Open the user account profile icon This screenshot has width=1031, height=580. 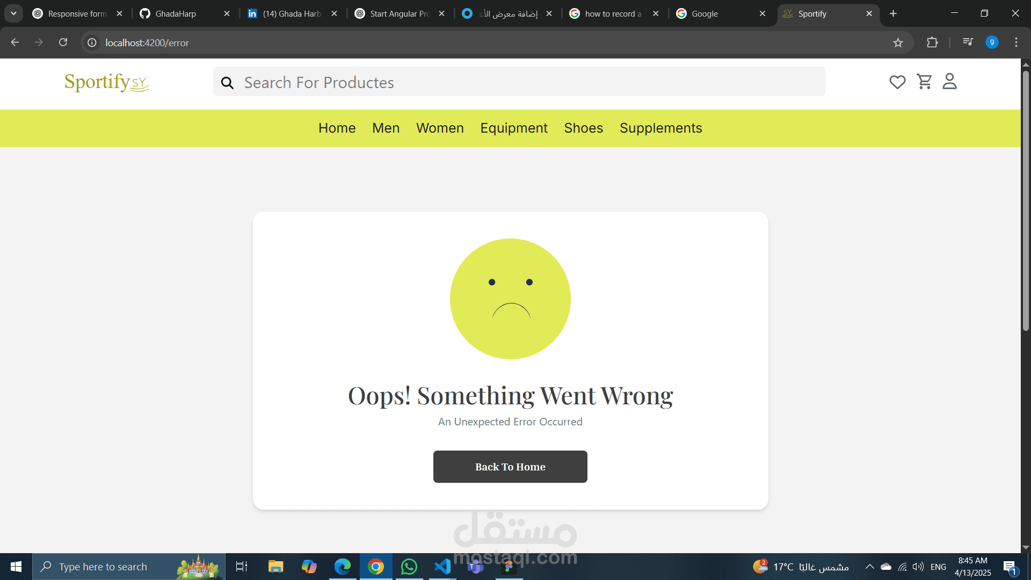click(949, 82)
